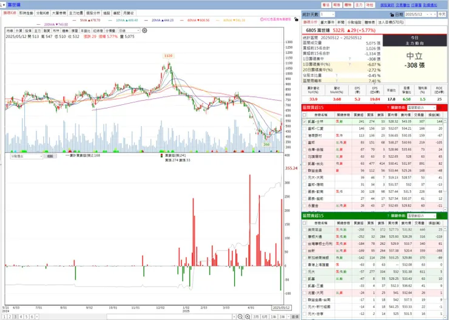Toggle 主力 indicator on chart toolbar
449x320 pixels.
pos(38,30)
